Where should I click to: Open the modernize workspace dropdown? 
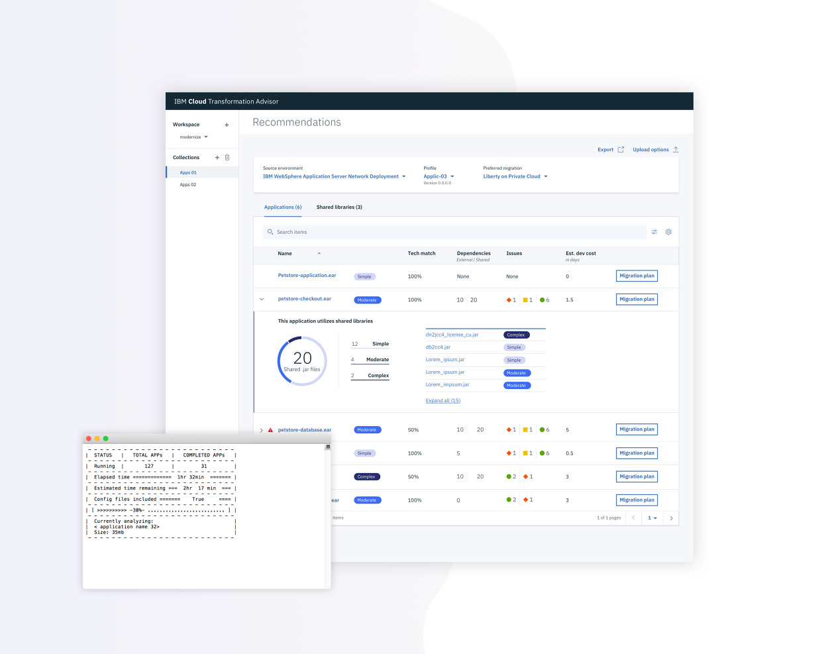pyautogui.click(x=192, y=136)
